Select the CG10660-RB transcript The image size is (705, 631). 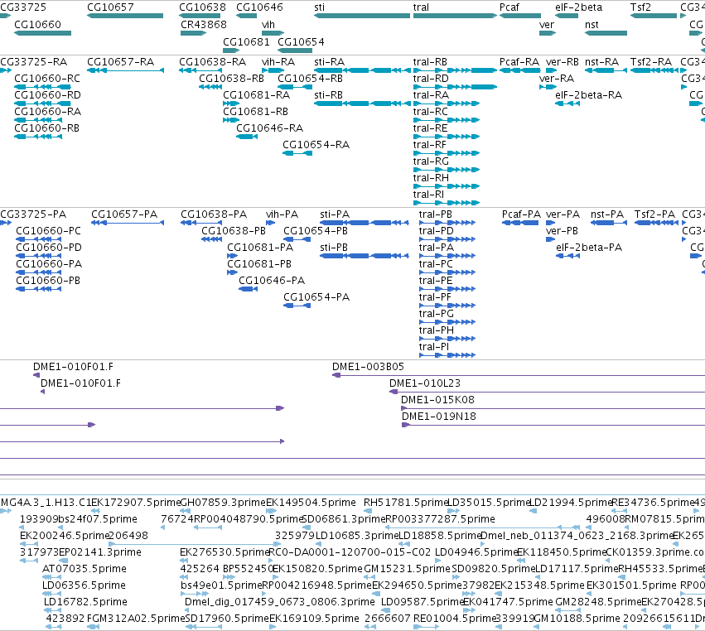pyautogui.click(x=38, y=136)
